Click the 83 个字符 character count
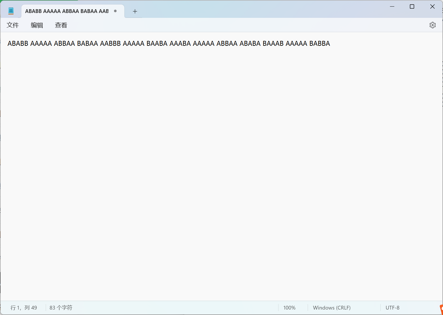This screenshot has height=315, width=443. coord(61,308)
